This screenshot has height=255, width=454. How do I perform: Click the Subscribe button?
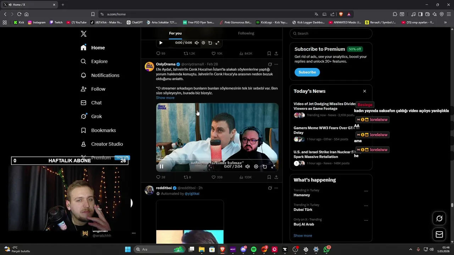307,72
